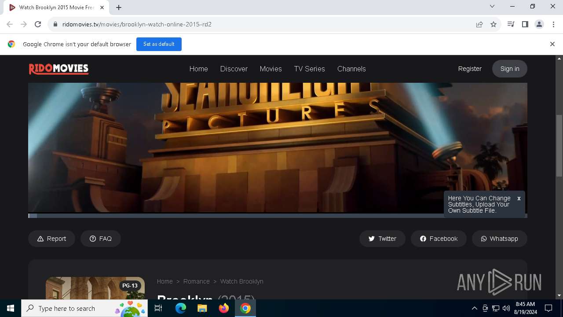Image resolution: width=563 pixels, height=317 pixels.
Task: Open media controls icon
Action: point(511,24)
